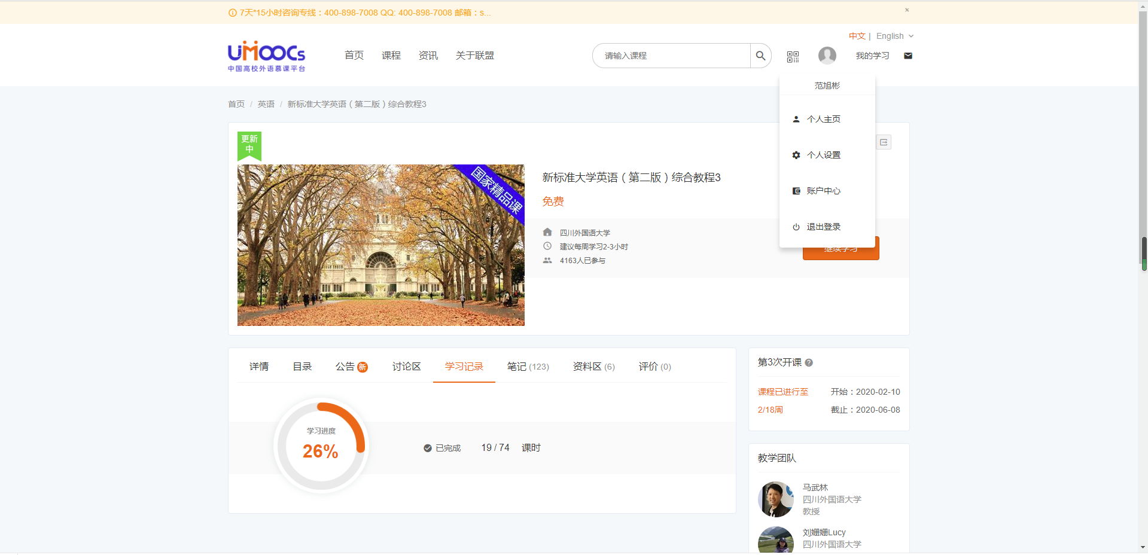Go to 首页 in navigation

click(x=354, y=56)
